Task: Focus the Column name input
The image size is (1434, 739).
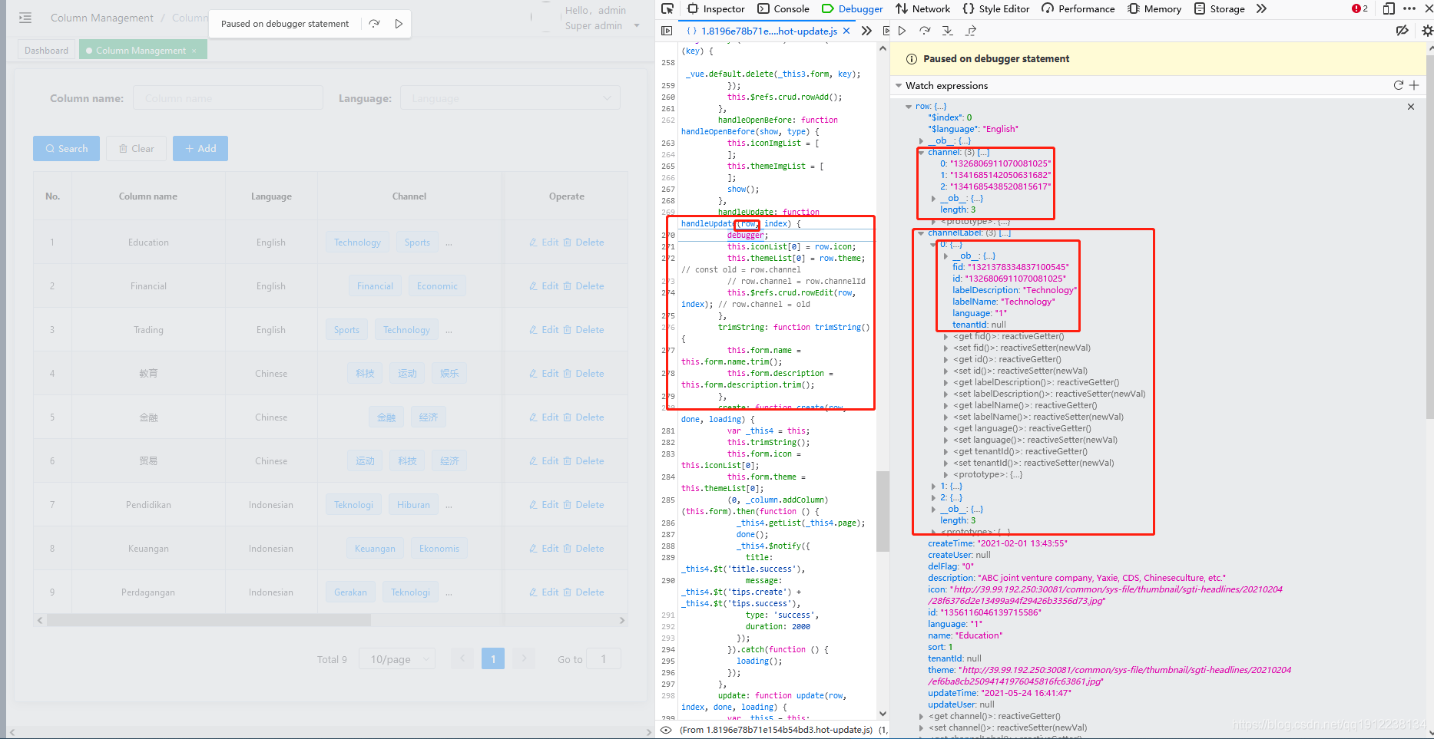Action: click(x=227, y=98)
